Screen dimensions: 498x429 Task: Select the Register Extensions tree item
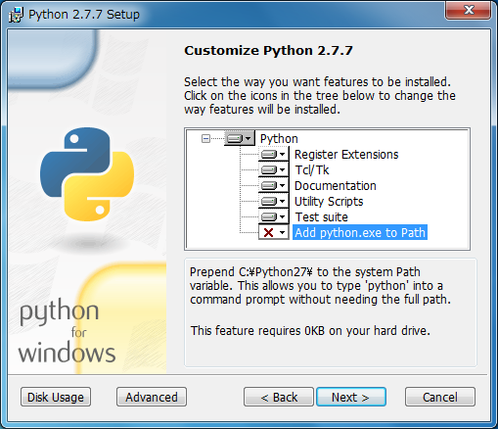(x=346, y=155)
